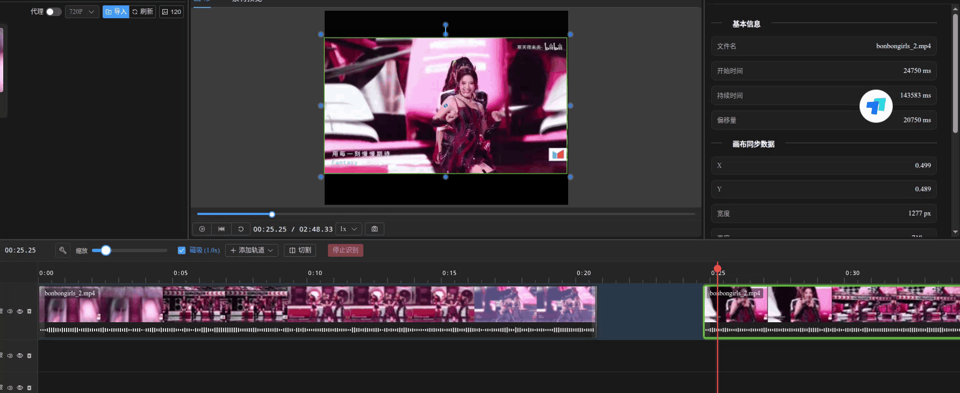The image size is (960, 393).
Task: Click the 导入 import button
Action: pyautogui.click(x=116, y=12)
